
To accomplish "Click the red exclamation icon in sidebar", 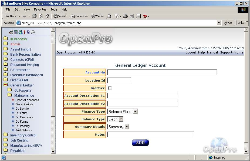I will point(24,32).
